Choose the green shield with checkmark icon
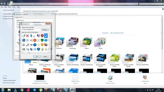Viewport: 164px width, 92px height. [x=42, y=40]
